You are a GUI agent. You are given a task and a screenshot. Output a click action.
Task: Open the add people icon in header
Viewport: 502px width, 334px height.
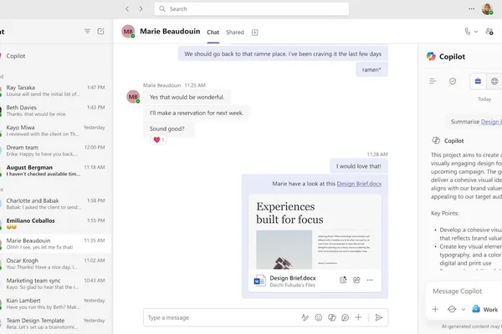click(x=489, y=32)
